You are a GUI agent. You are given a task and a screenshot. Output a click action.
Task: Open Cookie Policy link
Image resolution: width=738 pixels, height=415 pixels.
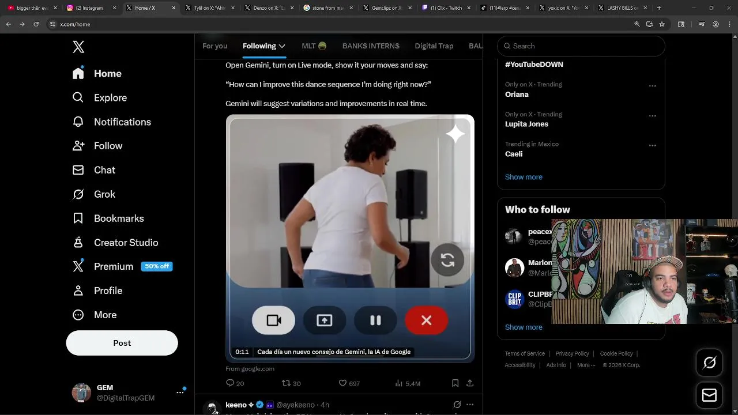(616, 354)
